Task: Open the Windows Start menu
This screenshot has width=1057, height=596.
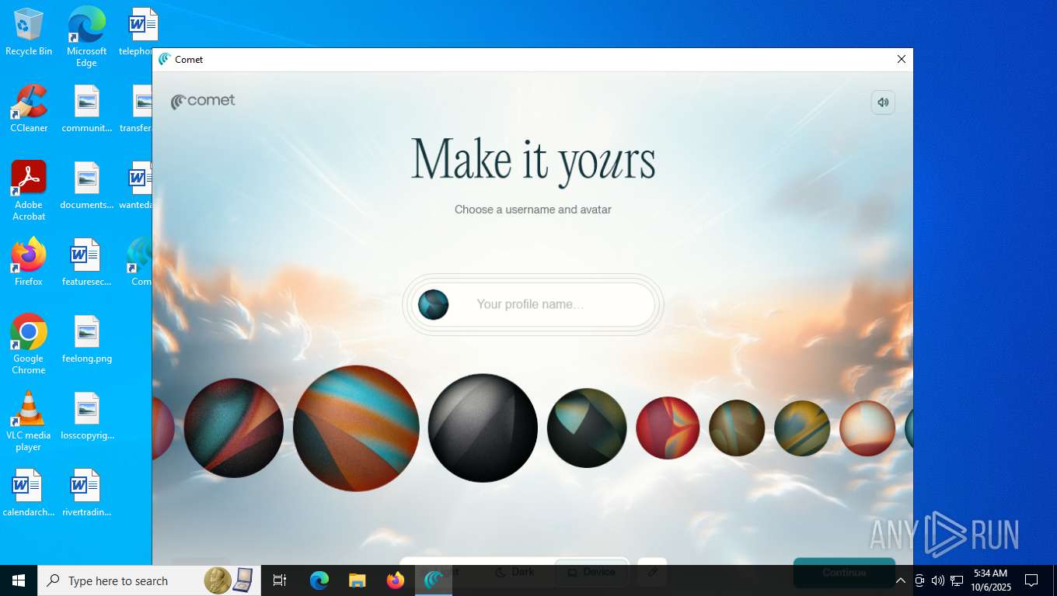Action: click(19, 580)
